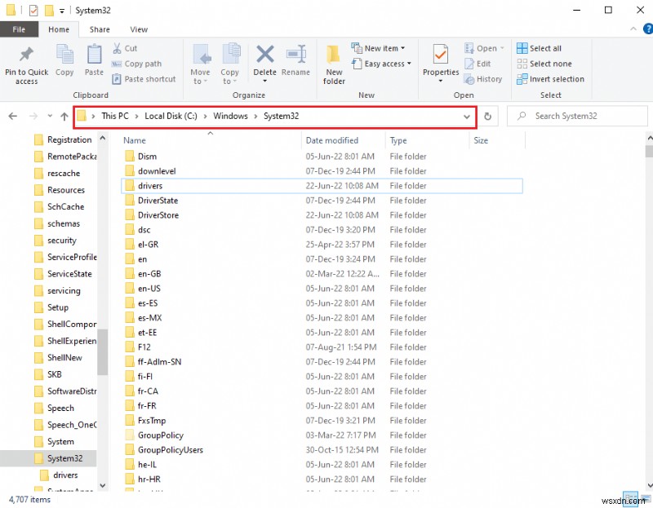Image resolution: width=653 pixels, height=508 pixels.
Task: Select the ff-Adlm-SN folder
Action: (159, 361)
